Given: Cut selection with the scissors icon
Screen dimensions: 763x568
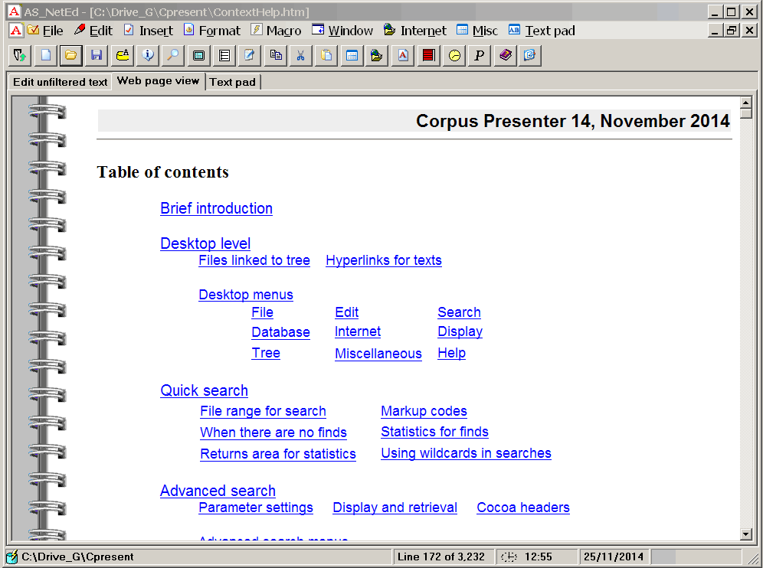Looking at the screenshot, I should [301, 55].
